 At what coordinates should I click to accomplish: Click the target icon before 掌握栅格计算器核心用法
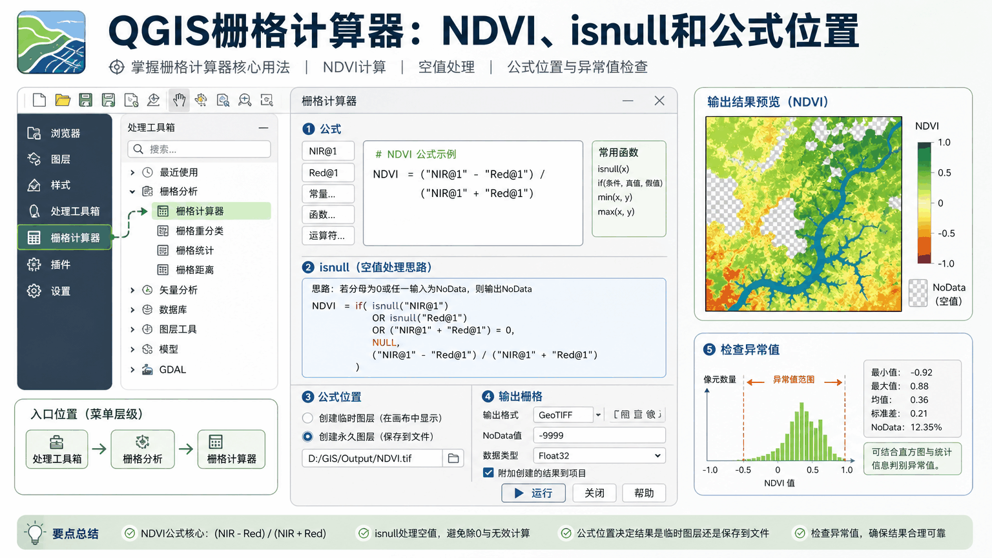pyautogui.click(x=116, y=67)
